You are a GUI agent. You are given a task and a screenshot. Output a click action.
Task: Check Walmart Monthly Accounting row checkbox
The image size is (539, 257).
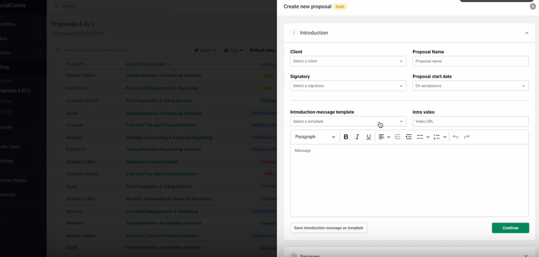click(57, 138)
